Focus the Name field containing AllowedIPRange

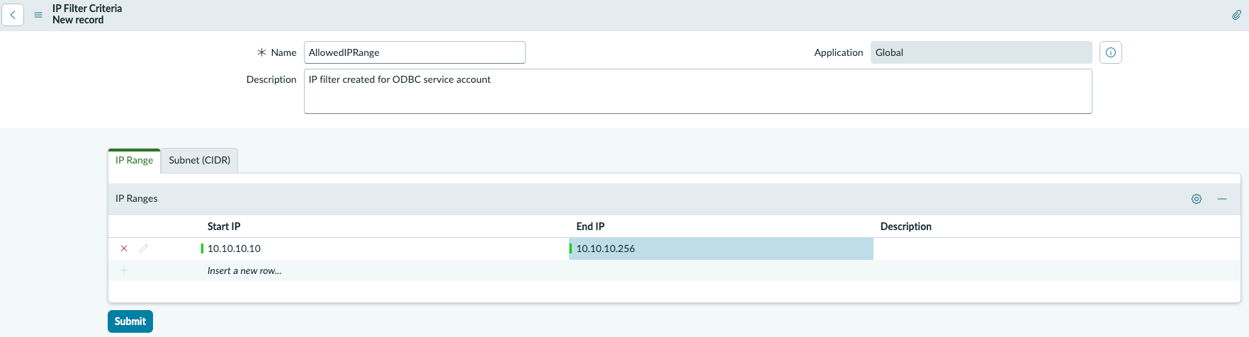414,52
